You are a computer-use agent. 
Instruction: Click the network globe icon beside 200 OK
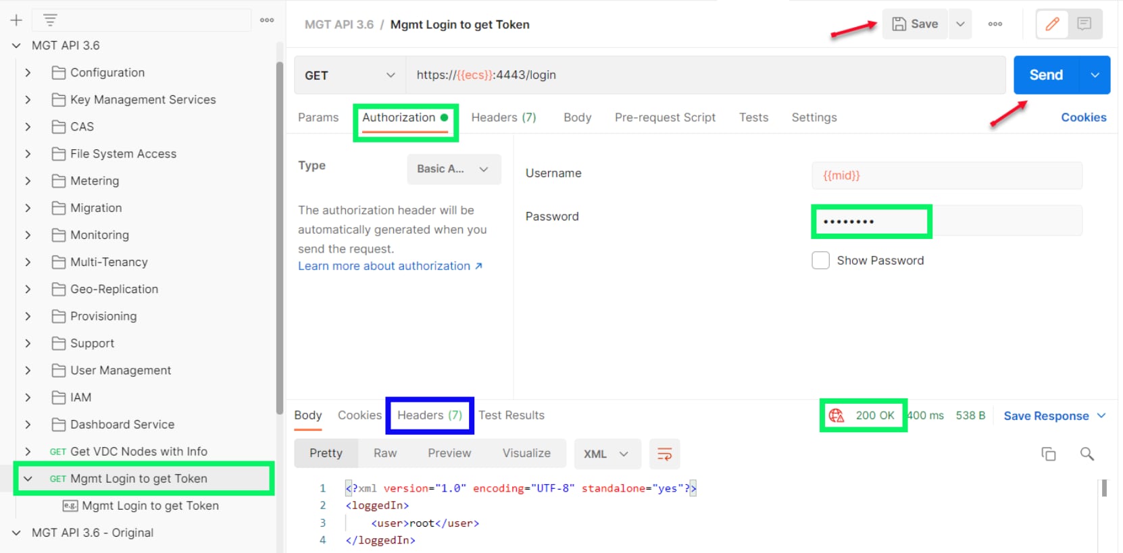click(x=837, y=416)
